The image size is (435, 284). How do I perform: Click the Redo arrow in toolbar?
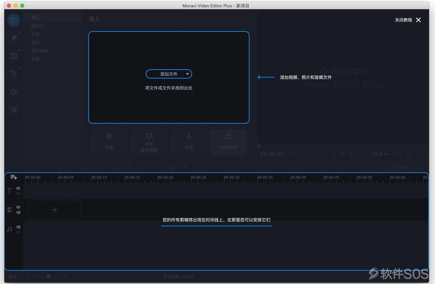[46, 167]
